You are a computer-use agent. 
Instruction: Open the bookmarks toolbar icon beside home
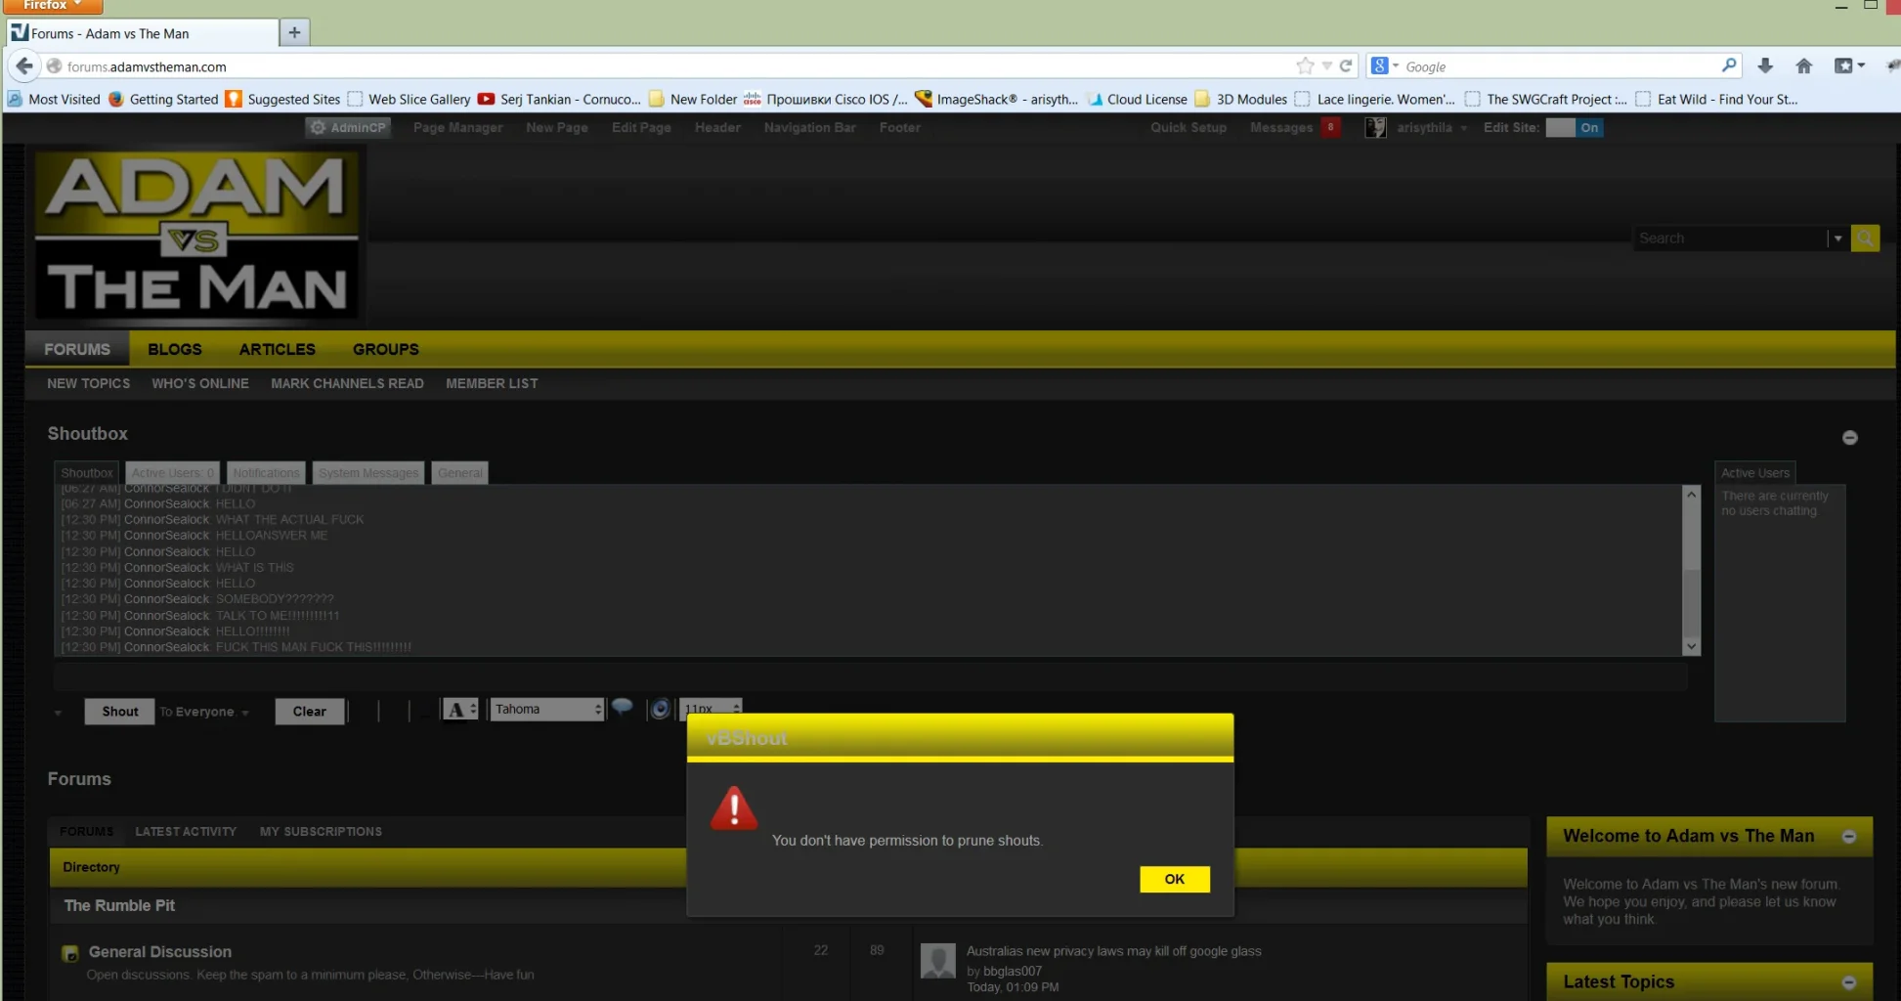pyautogui.click(x=1848, y=65)
